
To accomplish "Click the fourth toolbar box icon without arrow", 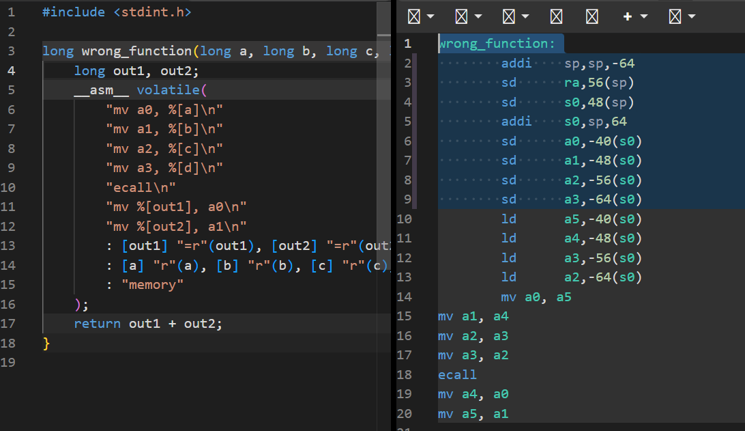I will [557, 16].
